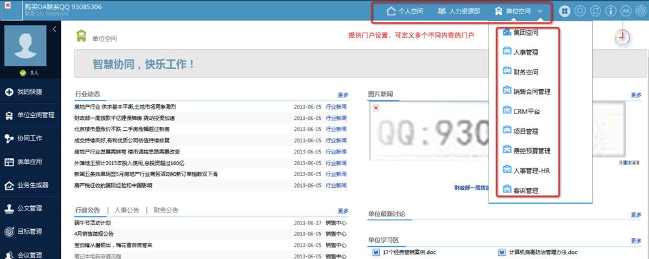Click the colorful clock widget icon
Screen dimensions: 649x259
622,38
